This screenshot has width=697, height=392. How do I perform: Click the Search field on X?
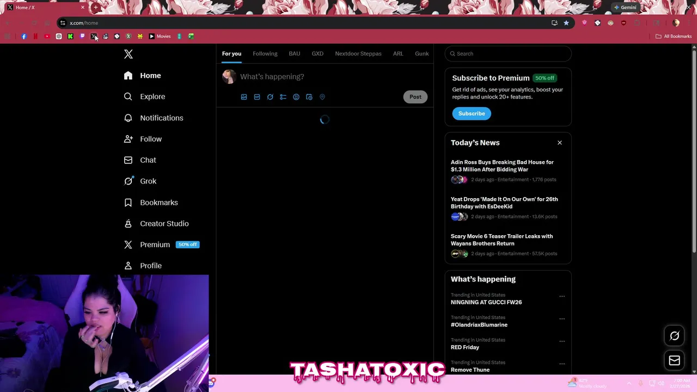[508, 53]
